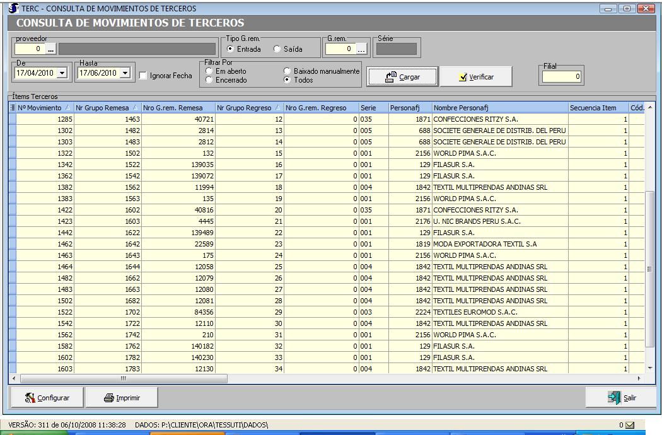Click the application icon in title bar

pos(13,9)
